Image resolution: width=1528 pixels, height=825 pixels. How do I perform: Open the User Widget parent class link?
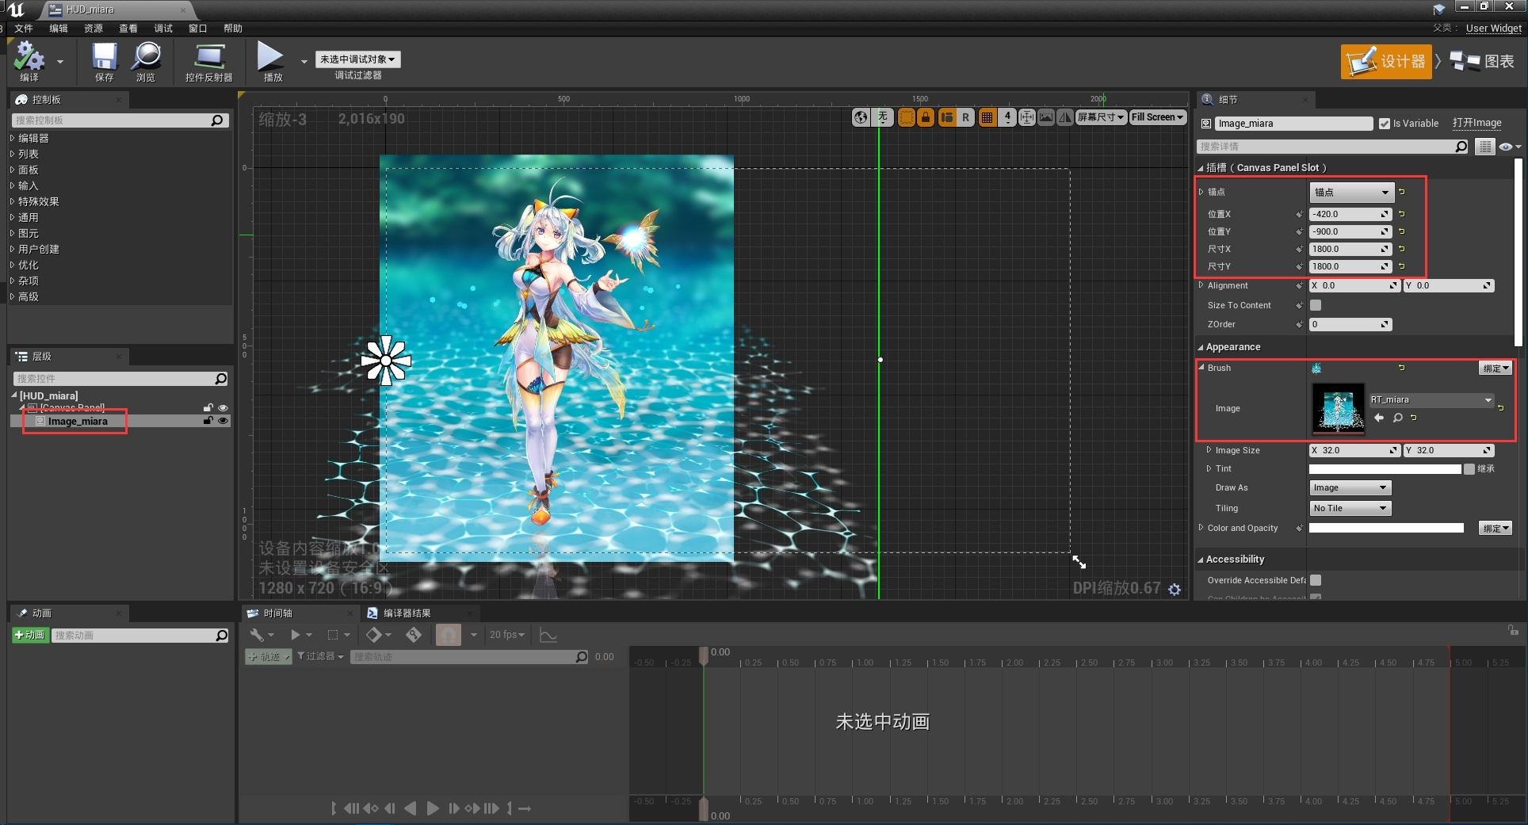[x=1493, y=29]
